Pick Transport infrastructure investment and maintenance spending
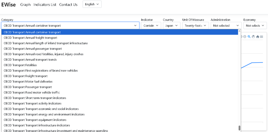Screen dimensions: 268x132 (x=120, y=130)
